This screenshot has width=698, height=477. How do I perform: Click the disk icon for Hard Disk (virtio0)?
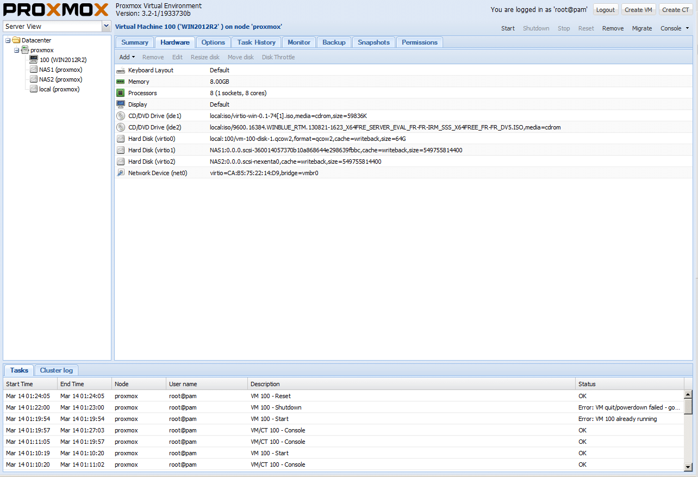coord(121,139)
